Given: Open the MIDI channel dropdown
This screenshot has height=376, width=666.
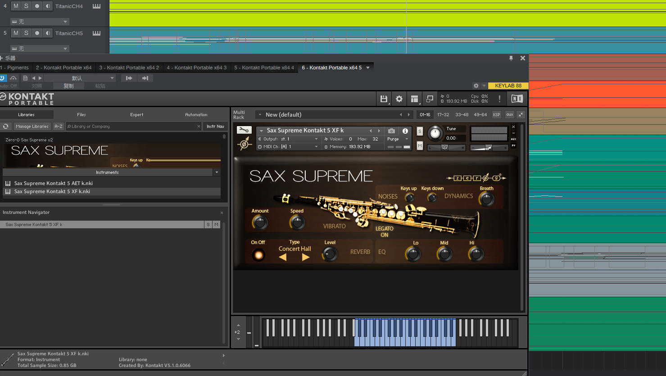Looking at the screenshot, I should (288, 147).
